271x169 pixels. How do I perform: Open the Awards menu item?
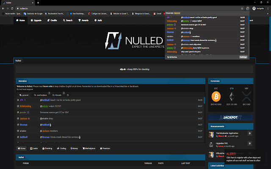pos(83,20)
